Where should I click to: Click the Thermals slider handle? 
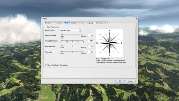click(x=62, y=52)
